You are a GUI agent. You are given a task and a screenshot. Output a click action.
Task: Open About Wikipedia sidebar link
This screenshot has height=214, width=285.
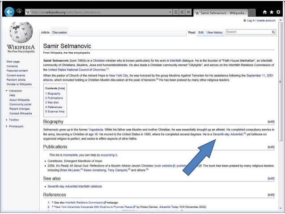20,100
